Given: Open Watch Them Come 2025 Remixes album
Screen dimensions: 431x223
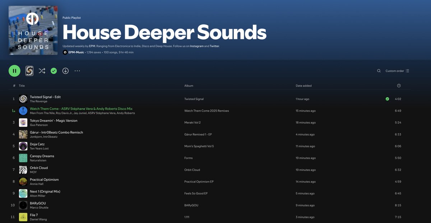Looking at the screenshot, I should coord(207,111).
